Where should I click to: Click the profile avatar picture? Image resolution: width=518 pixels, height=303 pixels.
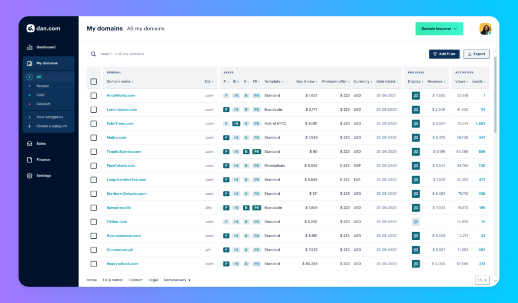point(485,29)
